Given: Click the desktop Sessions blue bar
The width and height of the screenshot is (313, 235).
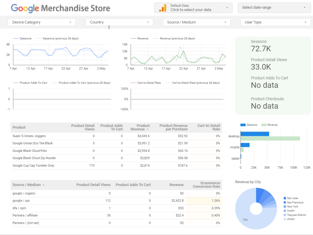Looking at the screenshot, I should click(255, 134).
